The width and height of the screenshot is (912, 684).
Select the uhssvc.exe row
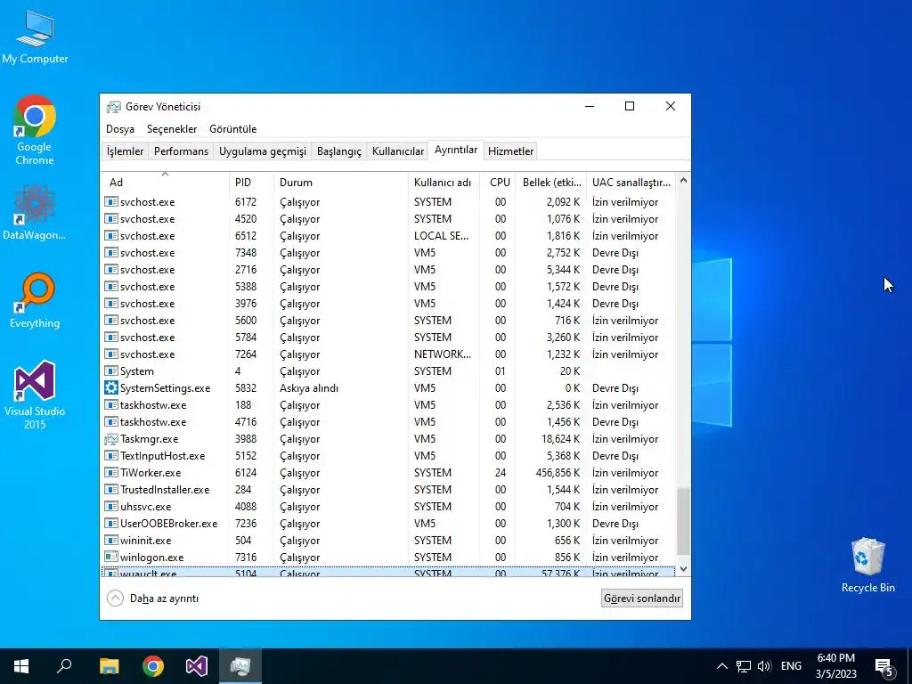coord(388,506)
